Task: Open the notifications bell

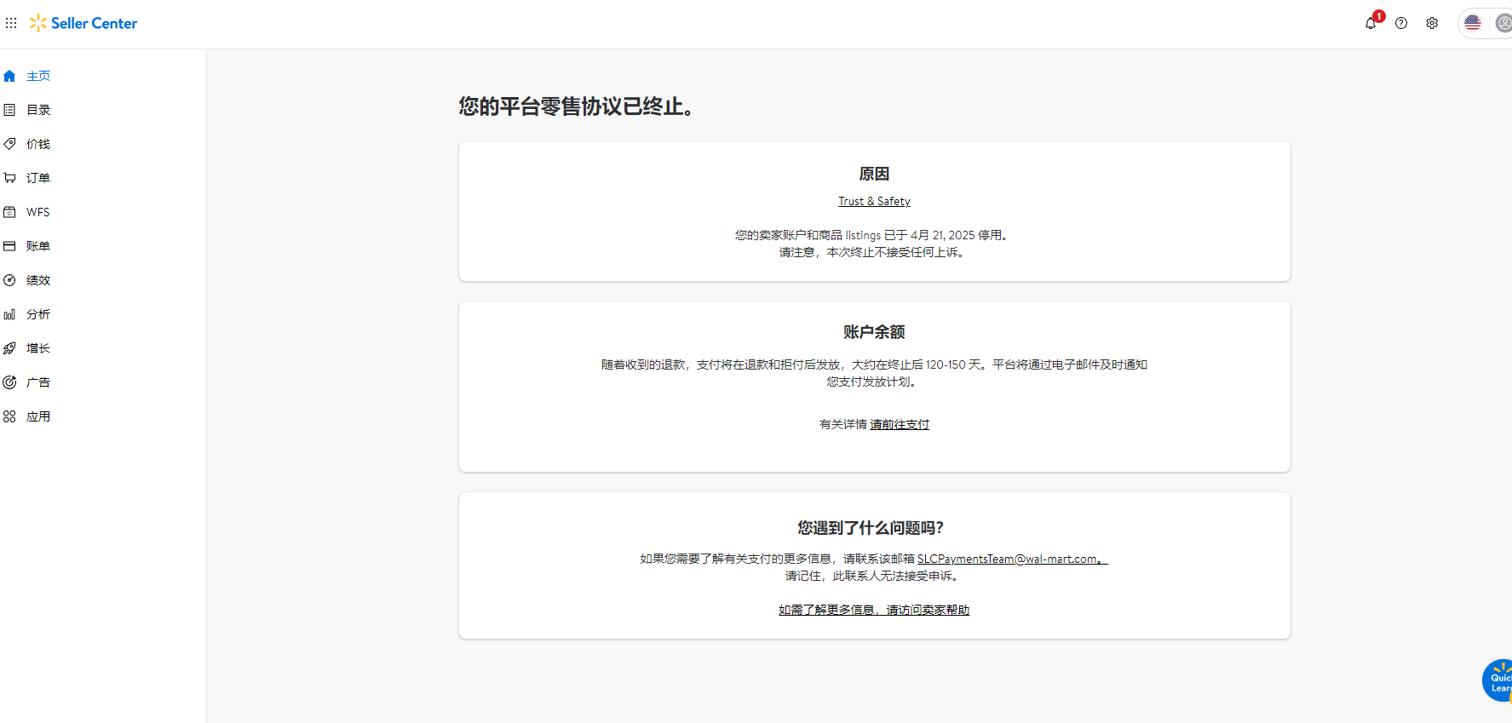Action: (1371, 23)
